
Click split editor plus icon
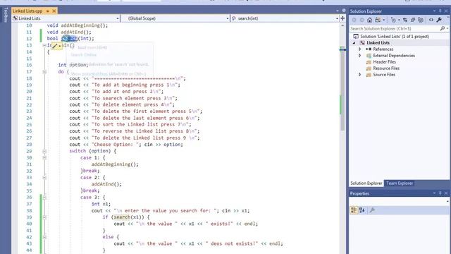point(342,18)
